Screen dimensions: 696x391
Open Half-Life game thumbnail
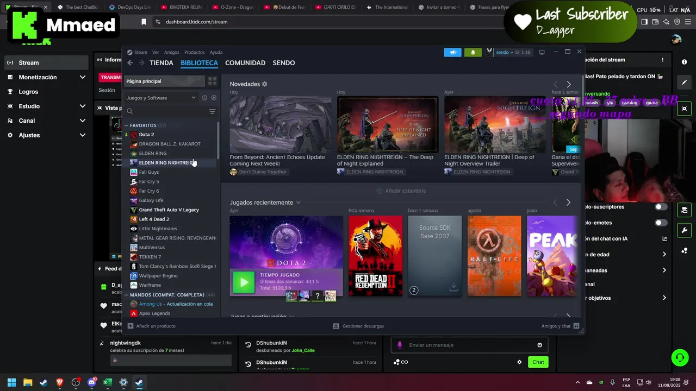pos(494,256)
